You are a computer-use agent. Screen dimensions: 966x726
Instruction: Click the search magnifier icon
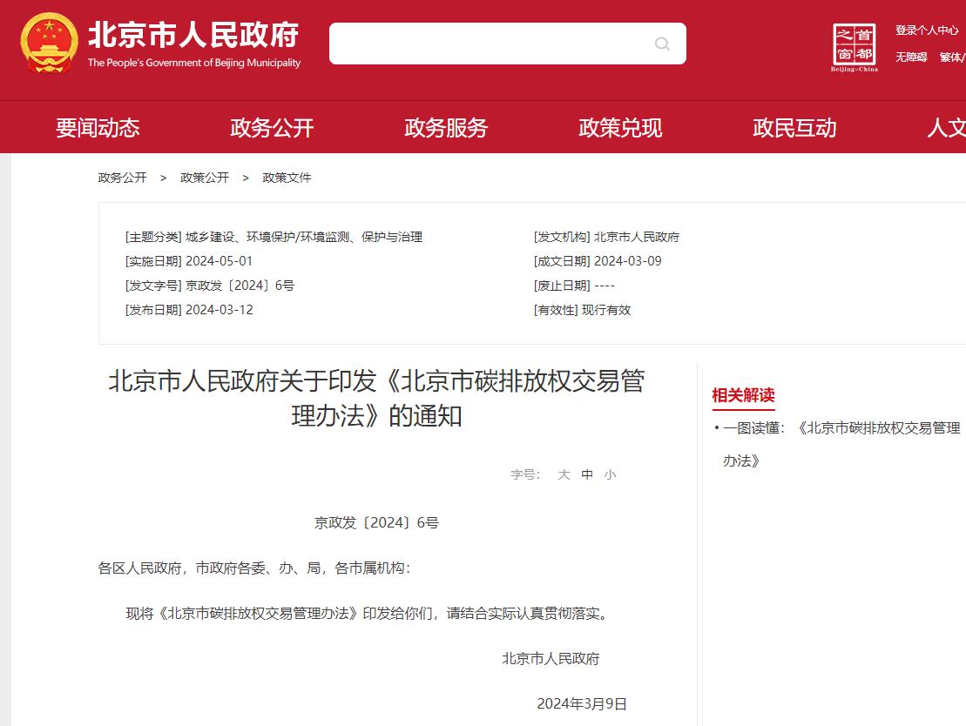pos(662,44)
